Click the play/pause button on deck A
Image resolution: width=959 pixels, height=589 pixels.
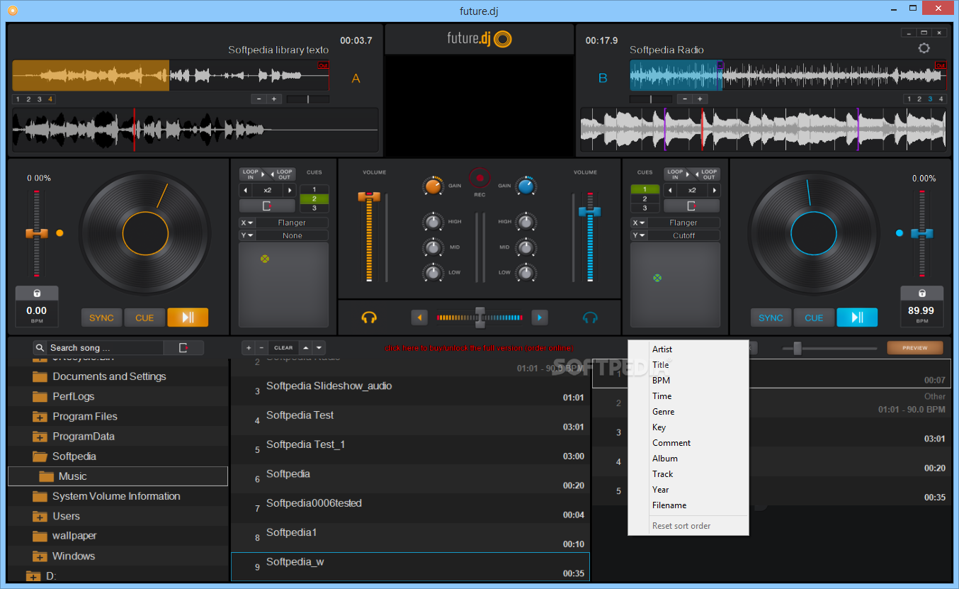tap(188, 318)
